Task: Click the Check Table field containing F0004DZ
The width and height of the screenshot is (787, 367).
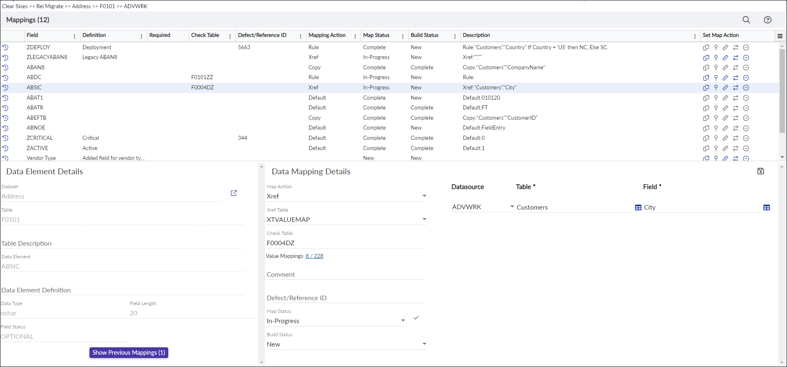Action: coord(346,243)
